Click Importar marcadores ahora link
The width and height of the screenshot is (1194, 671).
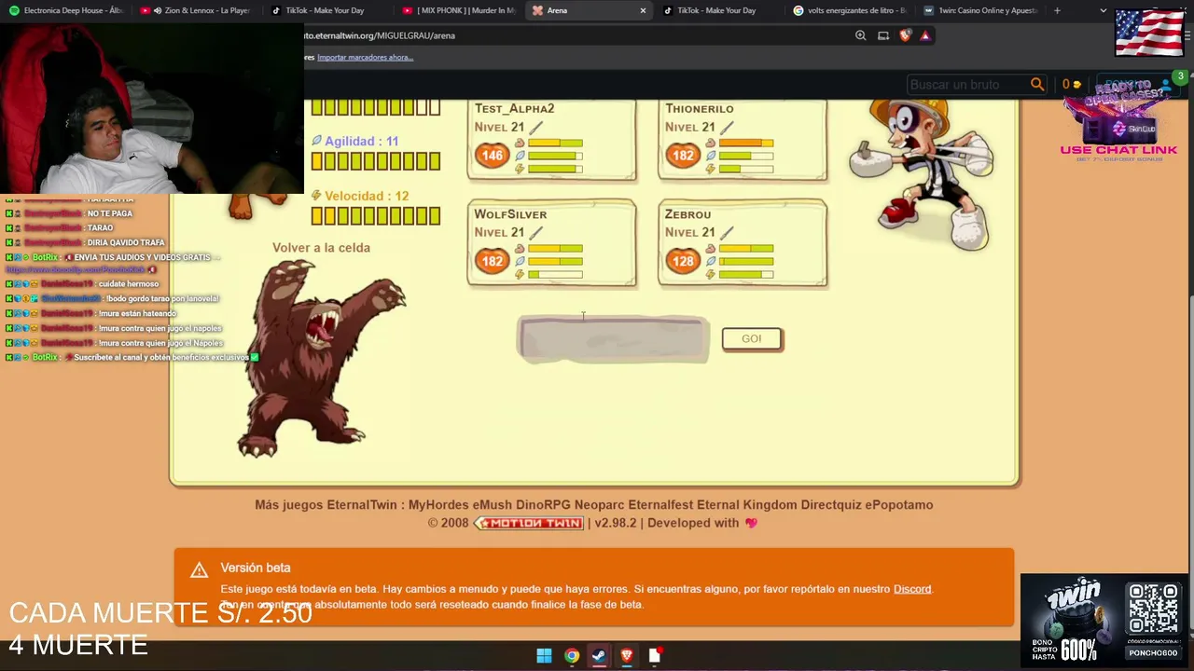365,57
